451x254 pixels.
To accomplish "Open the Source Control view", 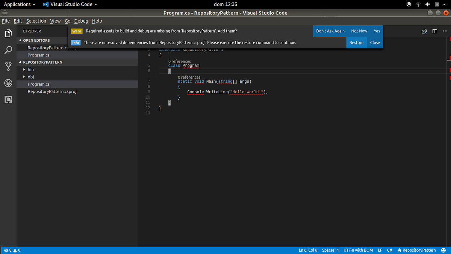I will coord(8,66).
